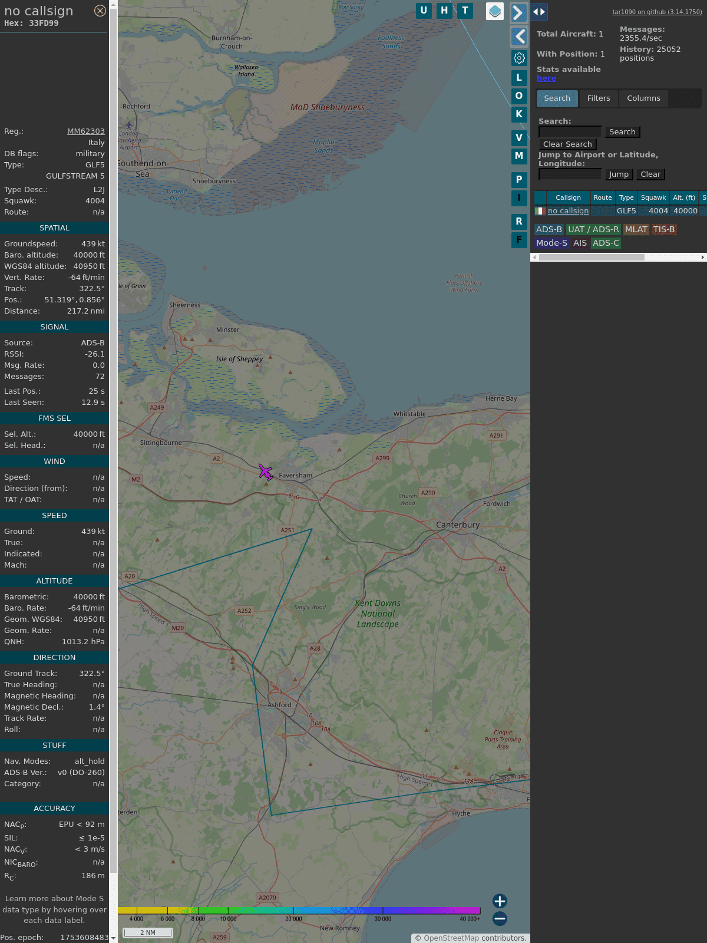Click the right chevron sidebar button

coord(518,12)
